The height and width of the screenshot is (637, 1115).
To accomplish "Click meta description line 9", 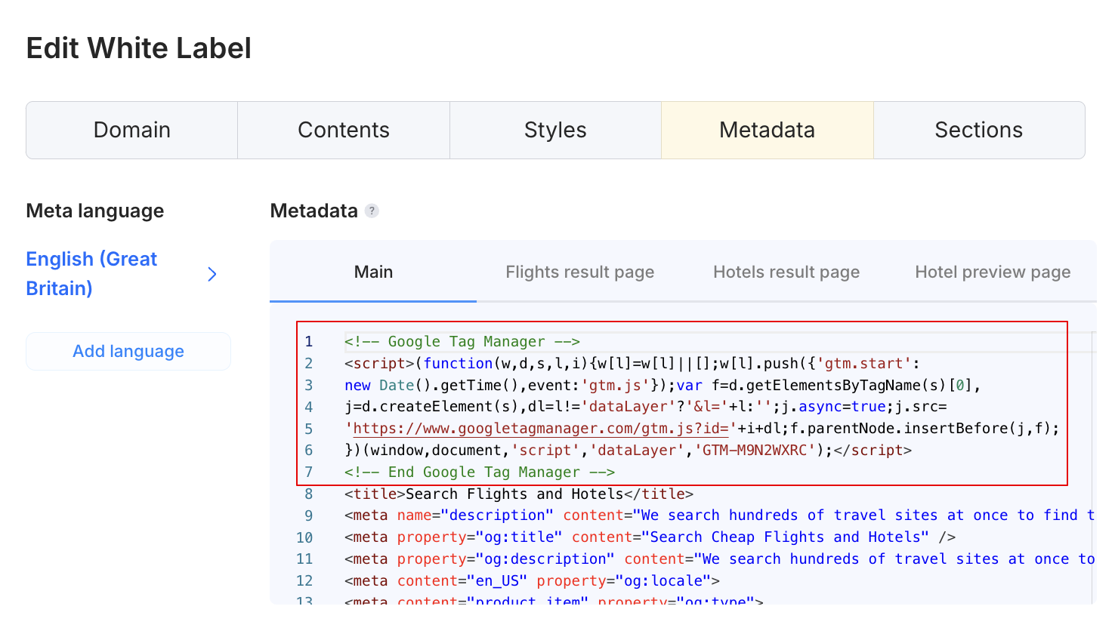I will tap(720, 515).
